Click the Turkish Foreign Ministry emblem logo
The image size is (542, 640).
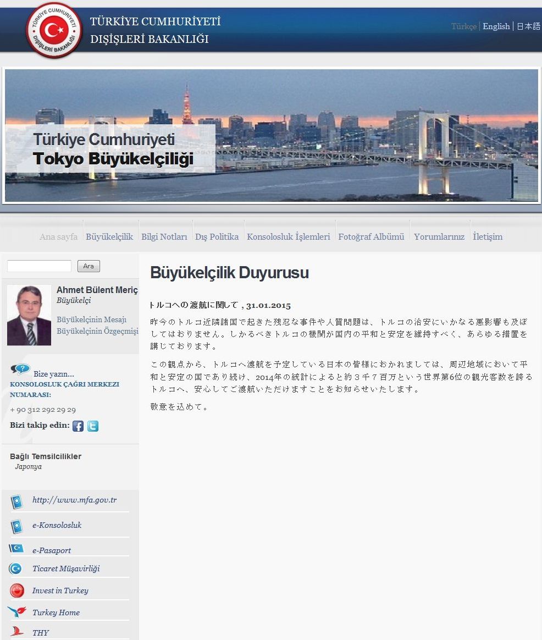pyautogui.click(x=53, y=30)
